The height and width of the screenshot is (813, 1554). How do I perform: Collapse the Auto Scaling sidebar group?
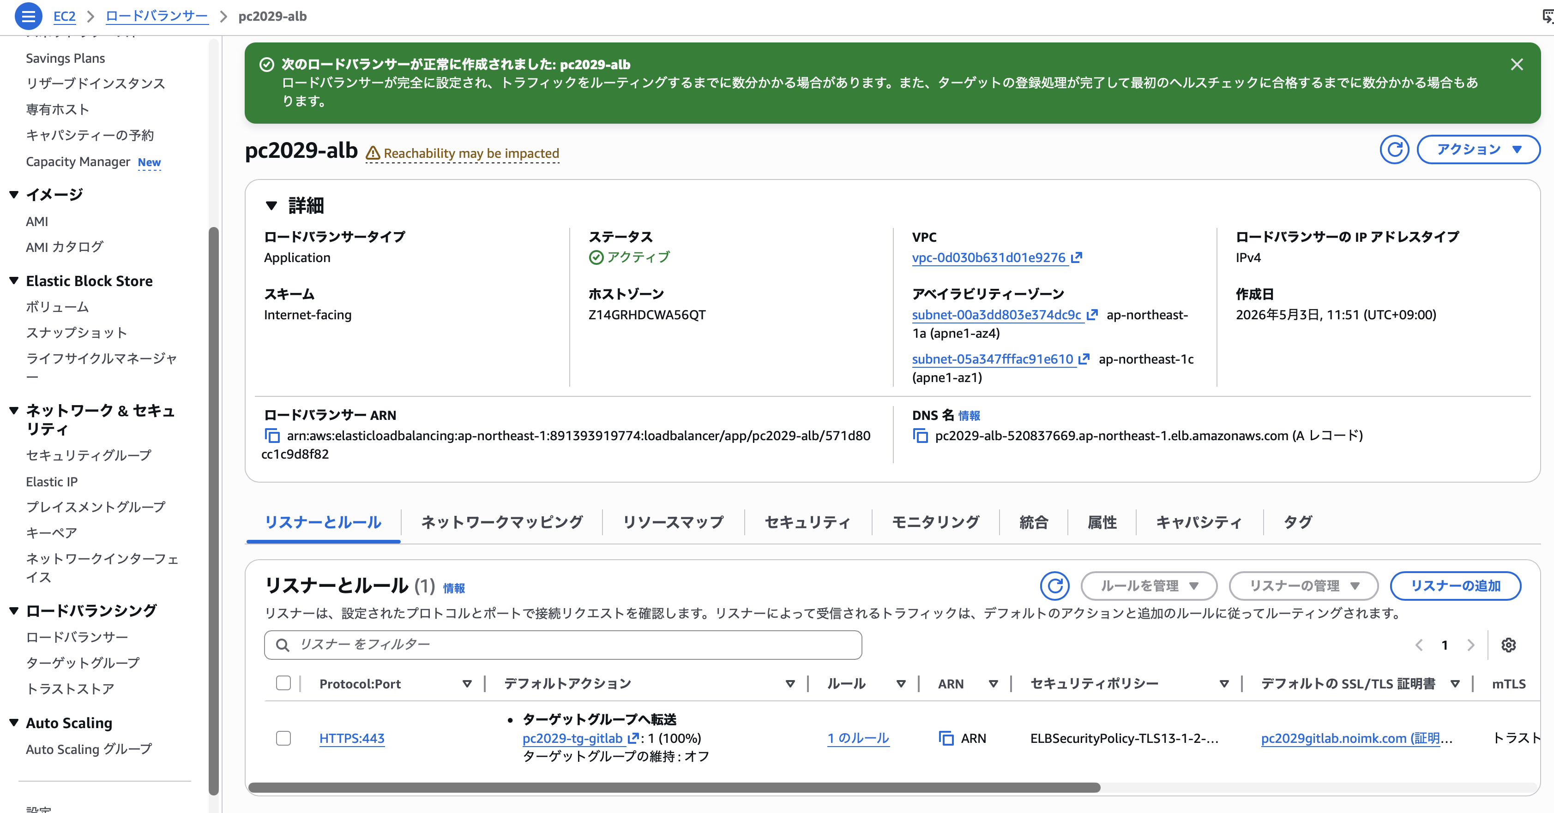coord(14,723)
